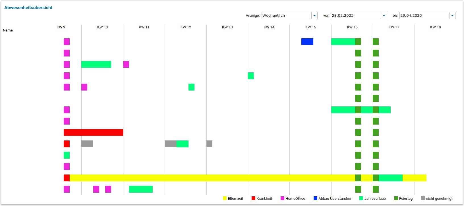The image size is (464, 206).
Task: Click the Jahresurlaub legend swatch
Action: pos(361,198)
